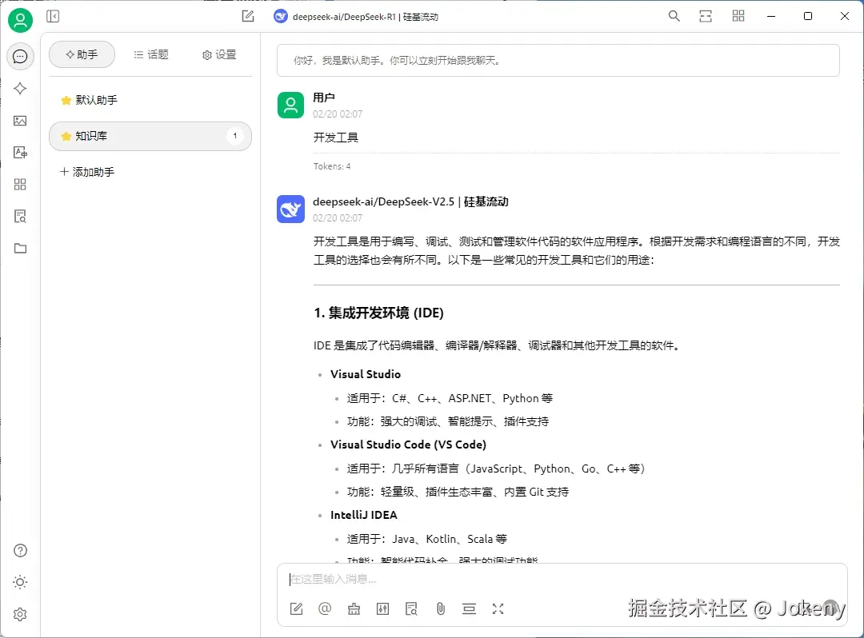Open the parameters sliders icon in input toolbar
864x638 pixels.
382,609
